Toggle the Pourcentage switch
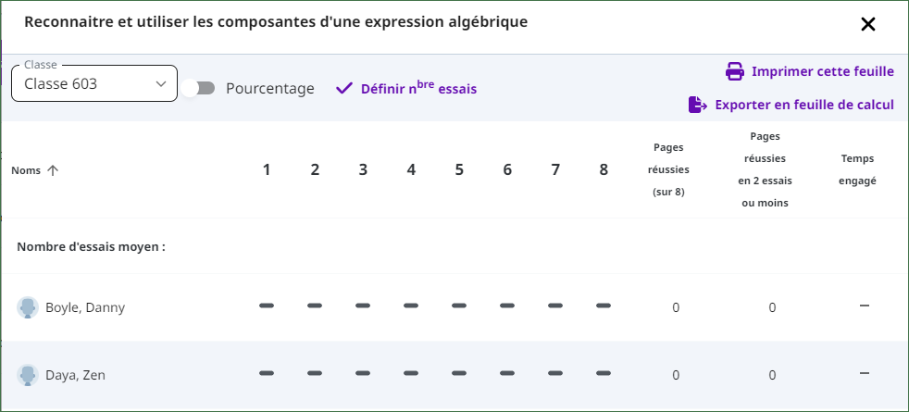The image size is (909, 412). [198, 88]
